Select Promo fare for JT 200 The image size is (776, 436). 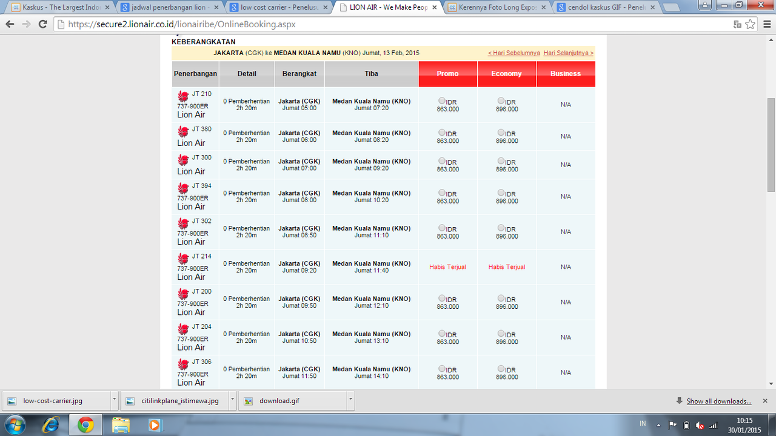tap(441, 299)
